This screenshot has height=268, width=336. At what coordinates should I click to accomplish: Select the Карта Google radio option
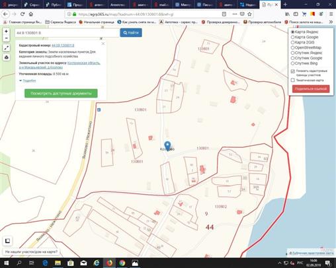coord(293,37)
